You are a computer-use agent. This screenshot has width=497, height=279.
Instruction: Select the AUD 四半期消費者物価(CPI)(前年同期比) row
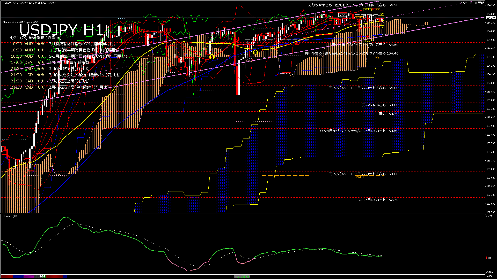pos(69,56)
